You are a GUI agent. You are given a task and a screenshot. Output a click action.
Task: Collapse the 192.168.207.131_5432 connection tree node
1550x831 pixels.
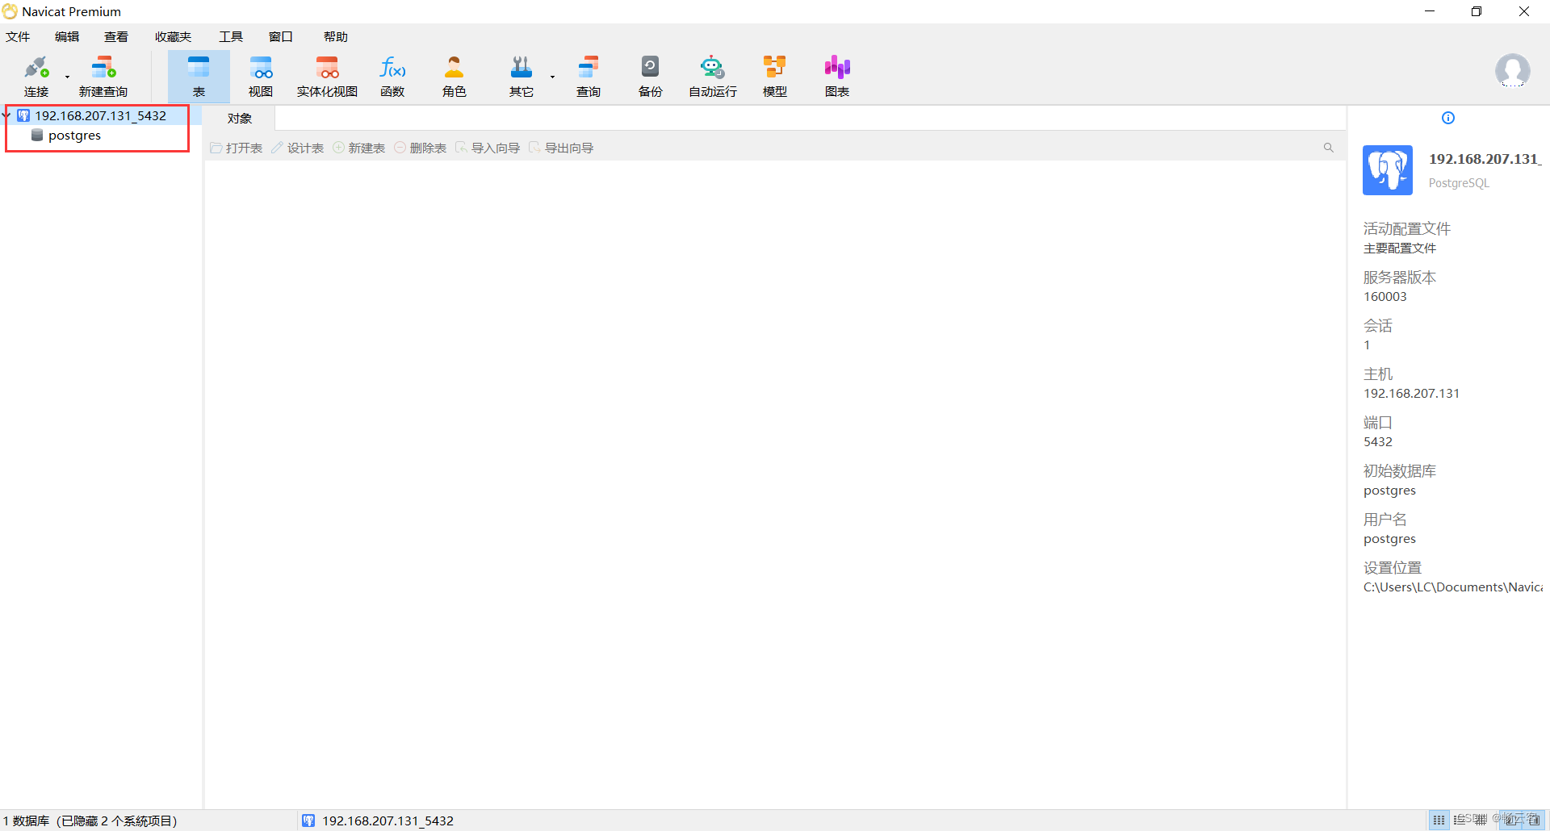coord(7,115)
